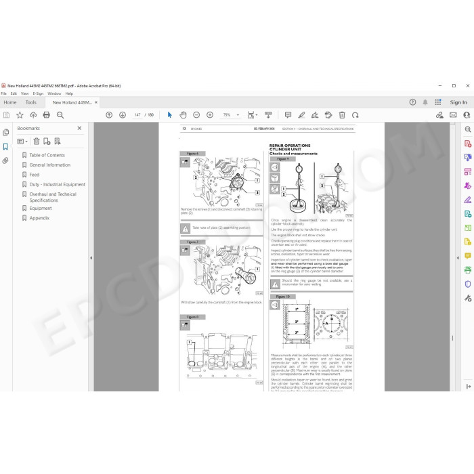Close the Bookmarks panel

pyautogui.click(x=79, y=128)
